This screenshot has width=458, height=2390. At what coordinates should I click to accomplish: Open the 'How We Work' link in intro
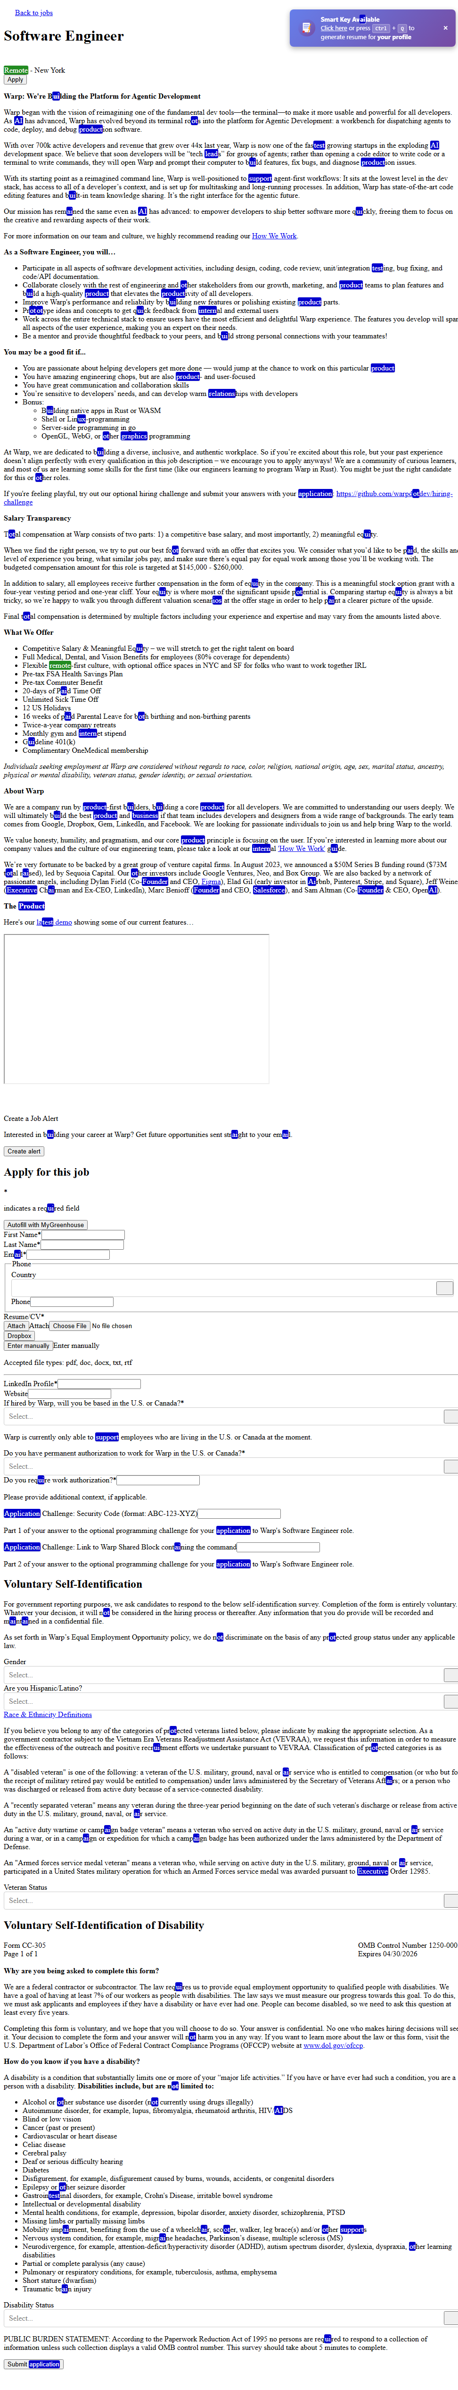coord(274,236)
